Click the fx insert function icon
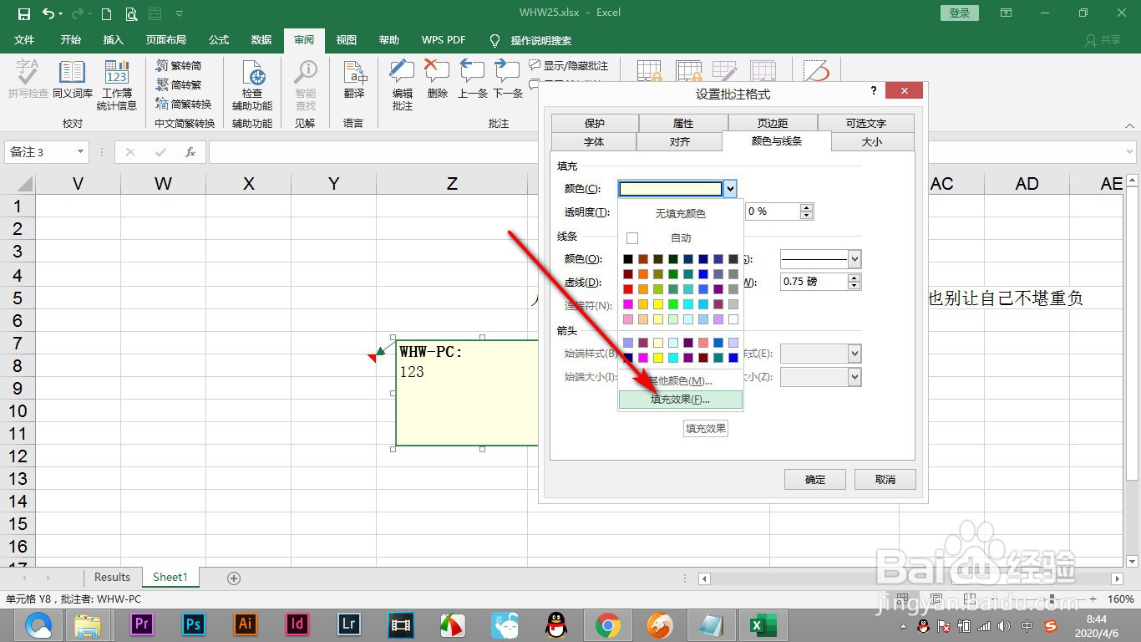The width and height of the screenshot is (1141, 642). click(190, 152)
